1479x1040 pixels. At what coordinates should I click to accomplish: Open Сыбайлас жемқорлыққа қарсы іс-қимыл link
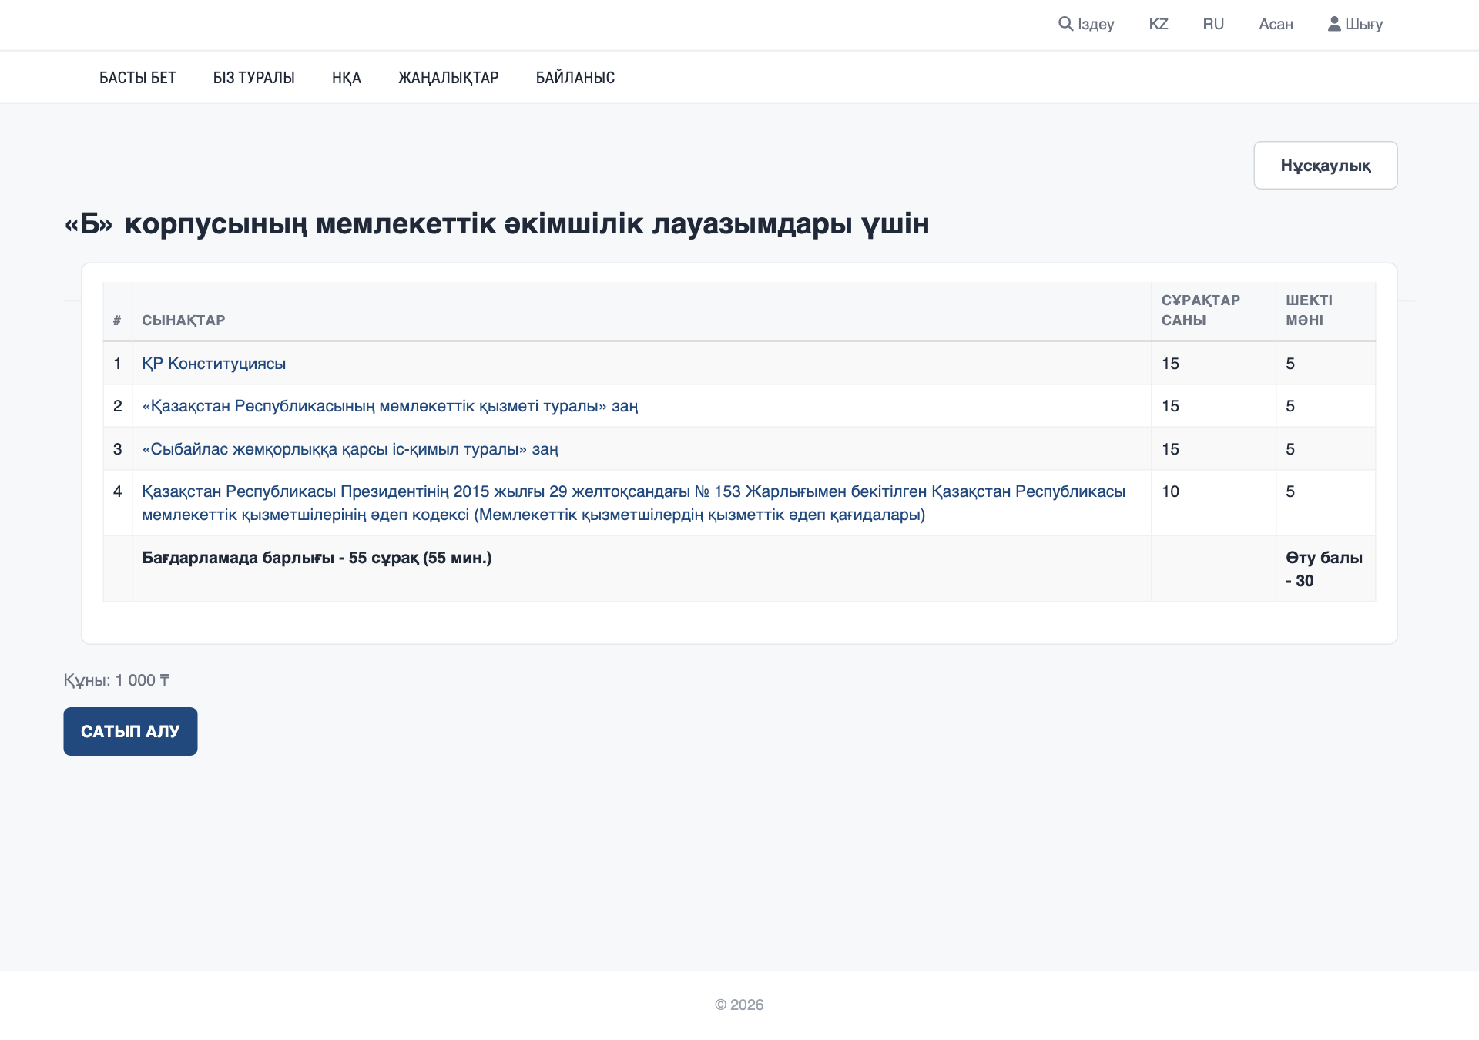350,449
